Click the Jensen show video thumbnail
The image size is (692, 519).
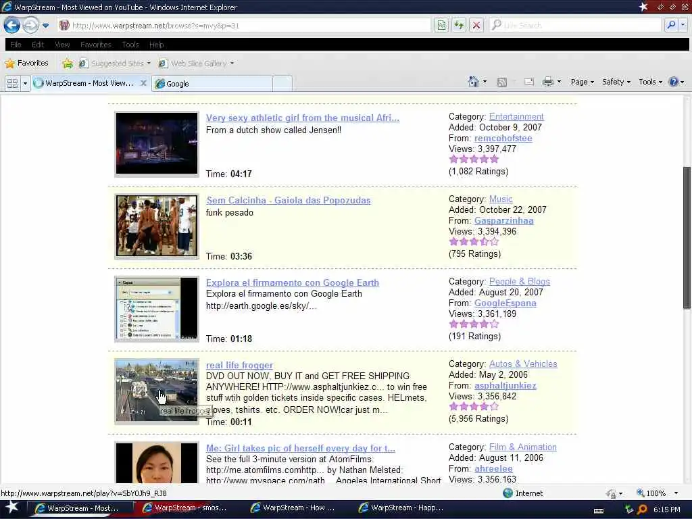coord(157,144)
